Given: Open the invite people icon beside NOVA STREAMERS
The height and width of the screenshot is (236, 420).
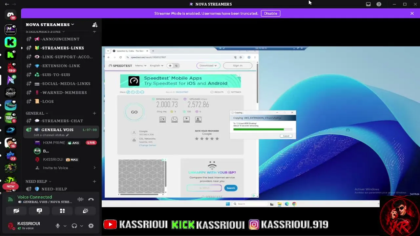Looking at the screenshot, I should [95, 25].
